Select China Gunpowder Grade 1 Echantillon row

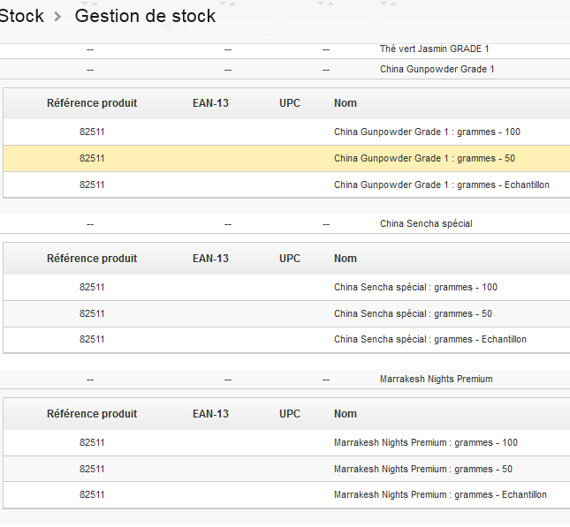tap(287, 184)
